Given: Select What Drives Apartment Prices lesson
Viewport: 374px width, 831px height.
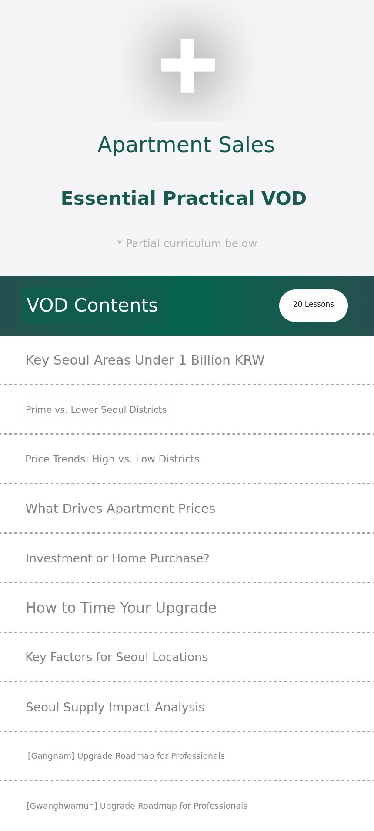Looking at the screenshot, I should point(120,509).
